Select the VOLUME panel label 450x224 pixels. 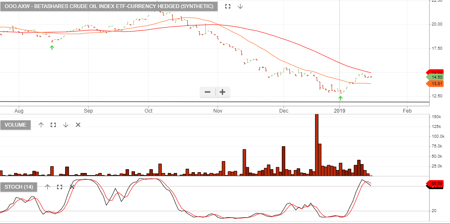click(x=15, y=125)
